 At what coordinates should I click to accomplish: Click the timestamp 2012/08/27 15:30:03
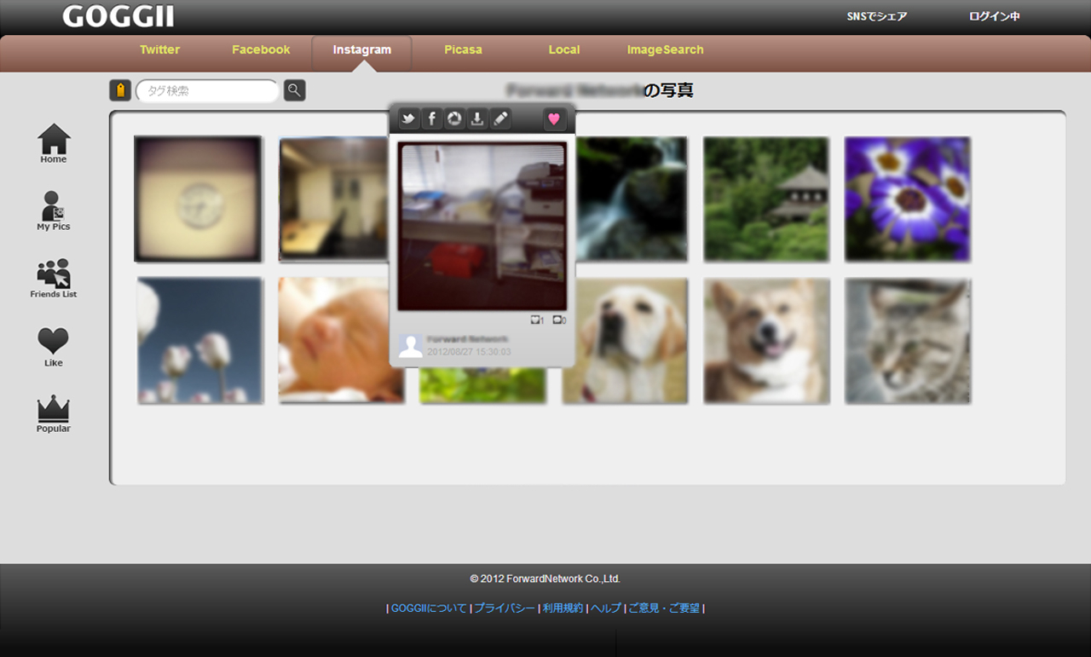click(469, 352)
